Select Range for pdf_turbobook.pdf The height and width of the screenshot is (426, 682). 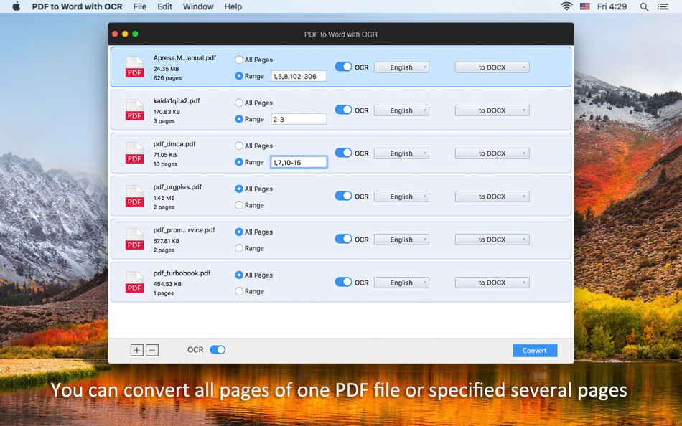pos(239,290)
